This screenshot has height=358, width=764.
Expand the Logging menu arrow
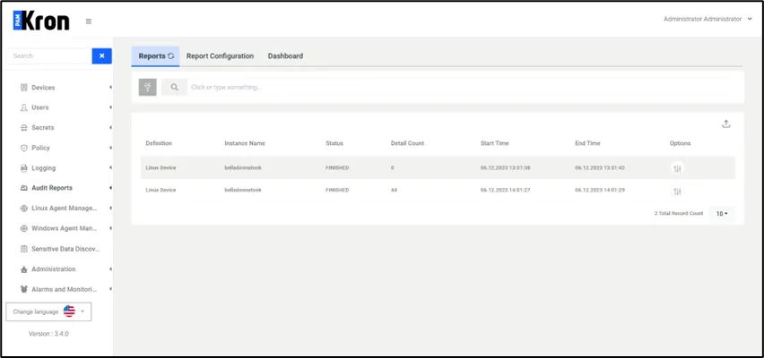(x=110, y=168)
